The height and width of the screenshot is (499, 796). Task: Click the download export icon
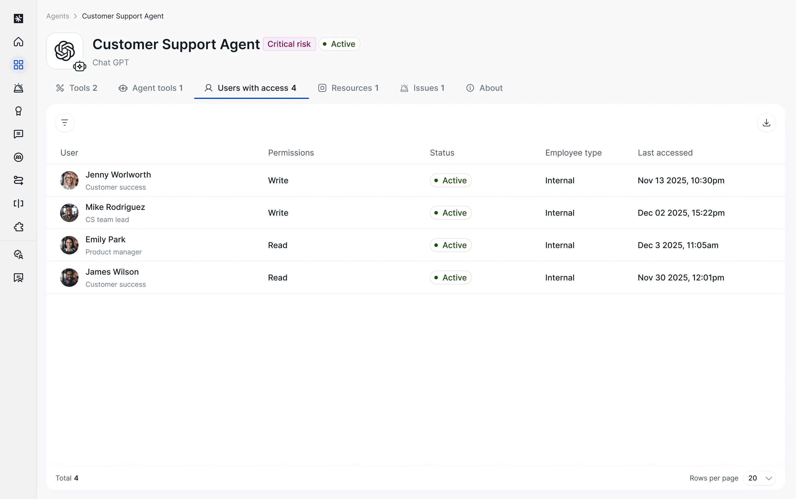point(766,123)
